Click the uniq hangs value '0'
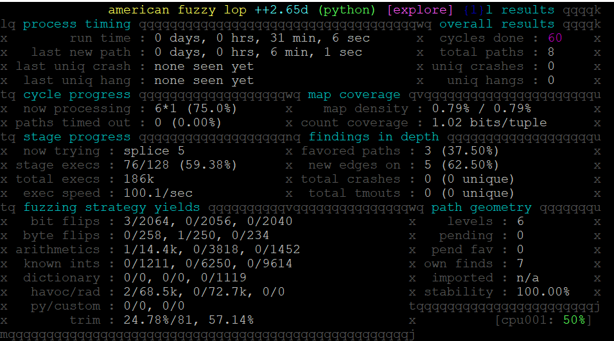Screen dimensions: 614x341 tap(551, 81)
